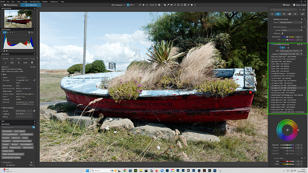Toggle local adjustments mask eye icon
This screenshot has width=308, height=173.
pyautogui.click(x=191, y=5)
